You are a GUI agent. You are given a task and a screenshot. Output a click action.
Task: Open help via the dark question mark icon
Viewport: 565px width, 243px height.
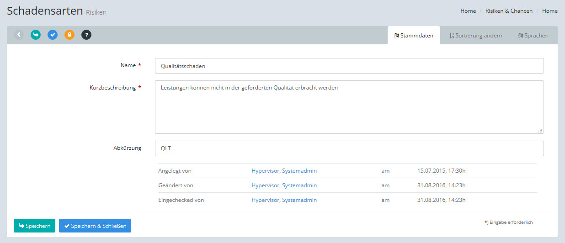coord(86,35)
